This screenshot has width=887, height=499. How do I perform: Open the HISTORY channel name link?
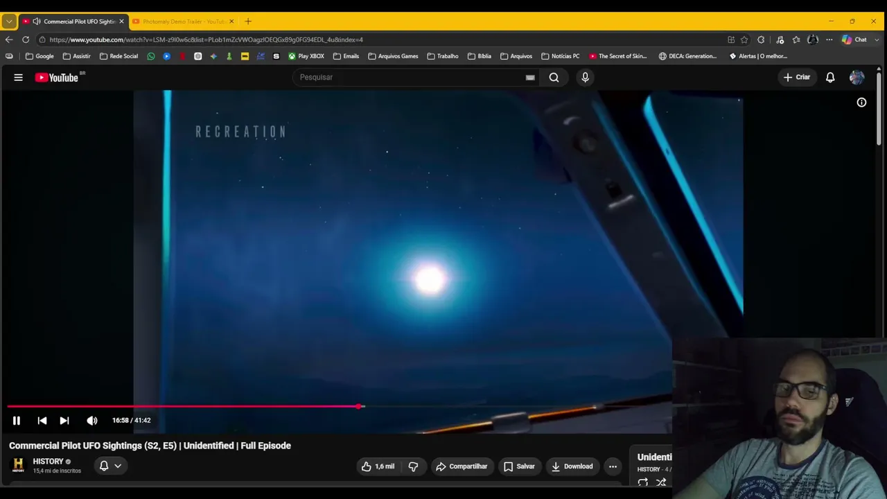(x=48, y=462)
